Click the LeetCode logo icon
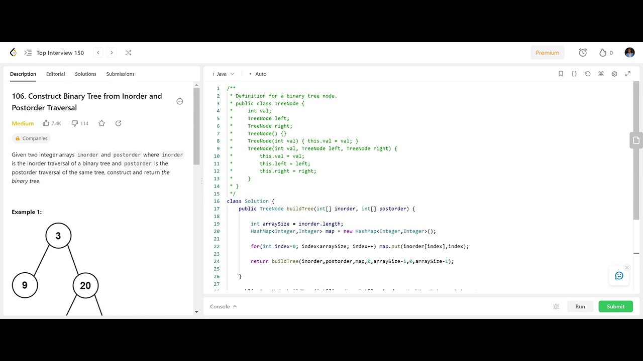The image size is (643, 361). click(x=14, y=53)
